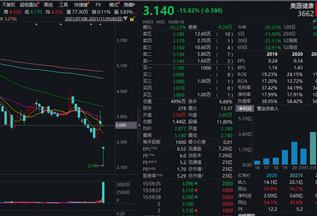Open the 工具 tools menu
Viewport: 317px width, 216px height.
click(x=63, y=5)
